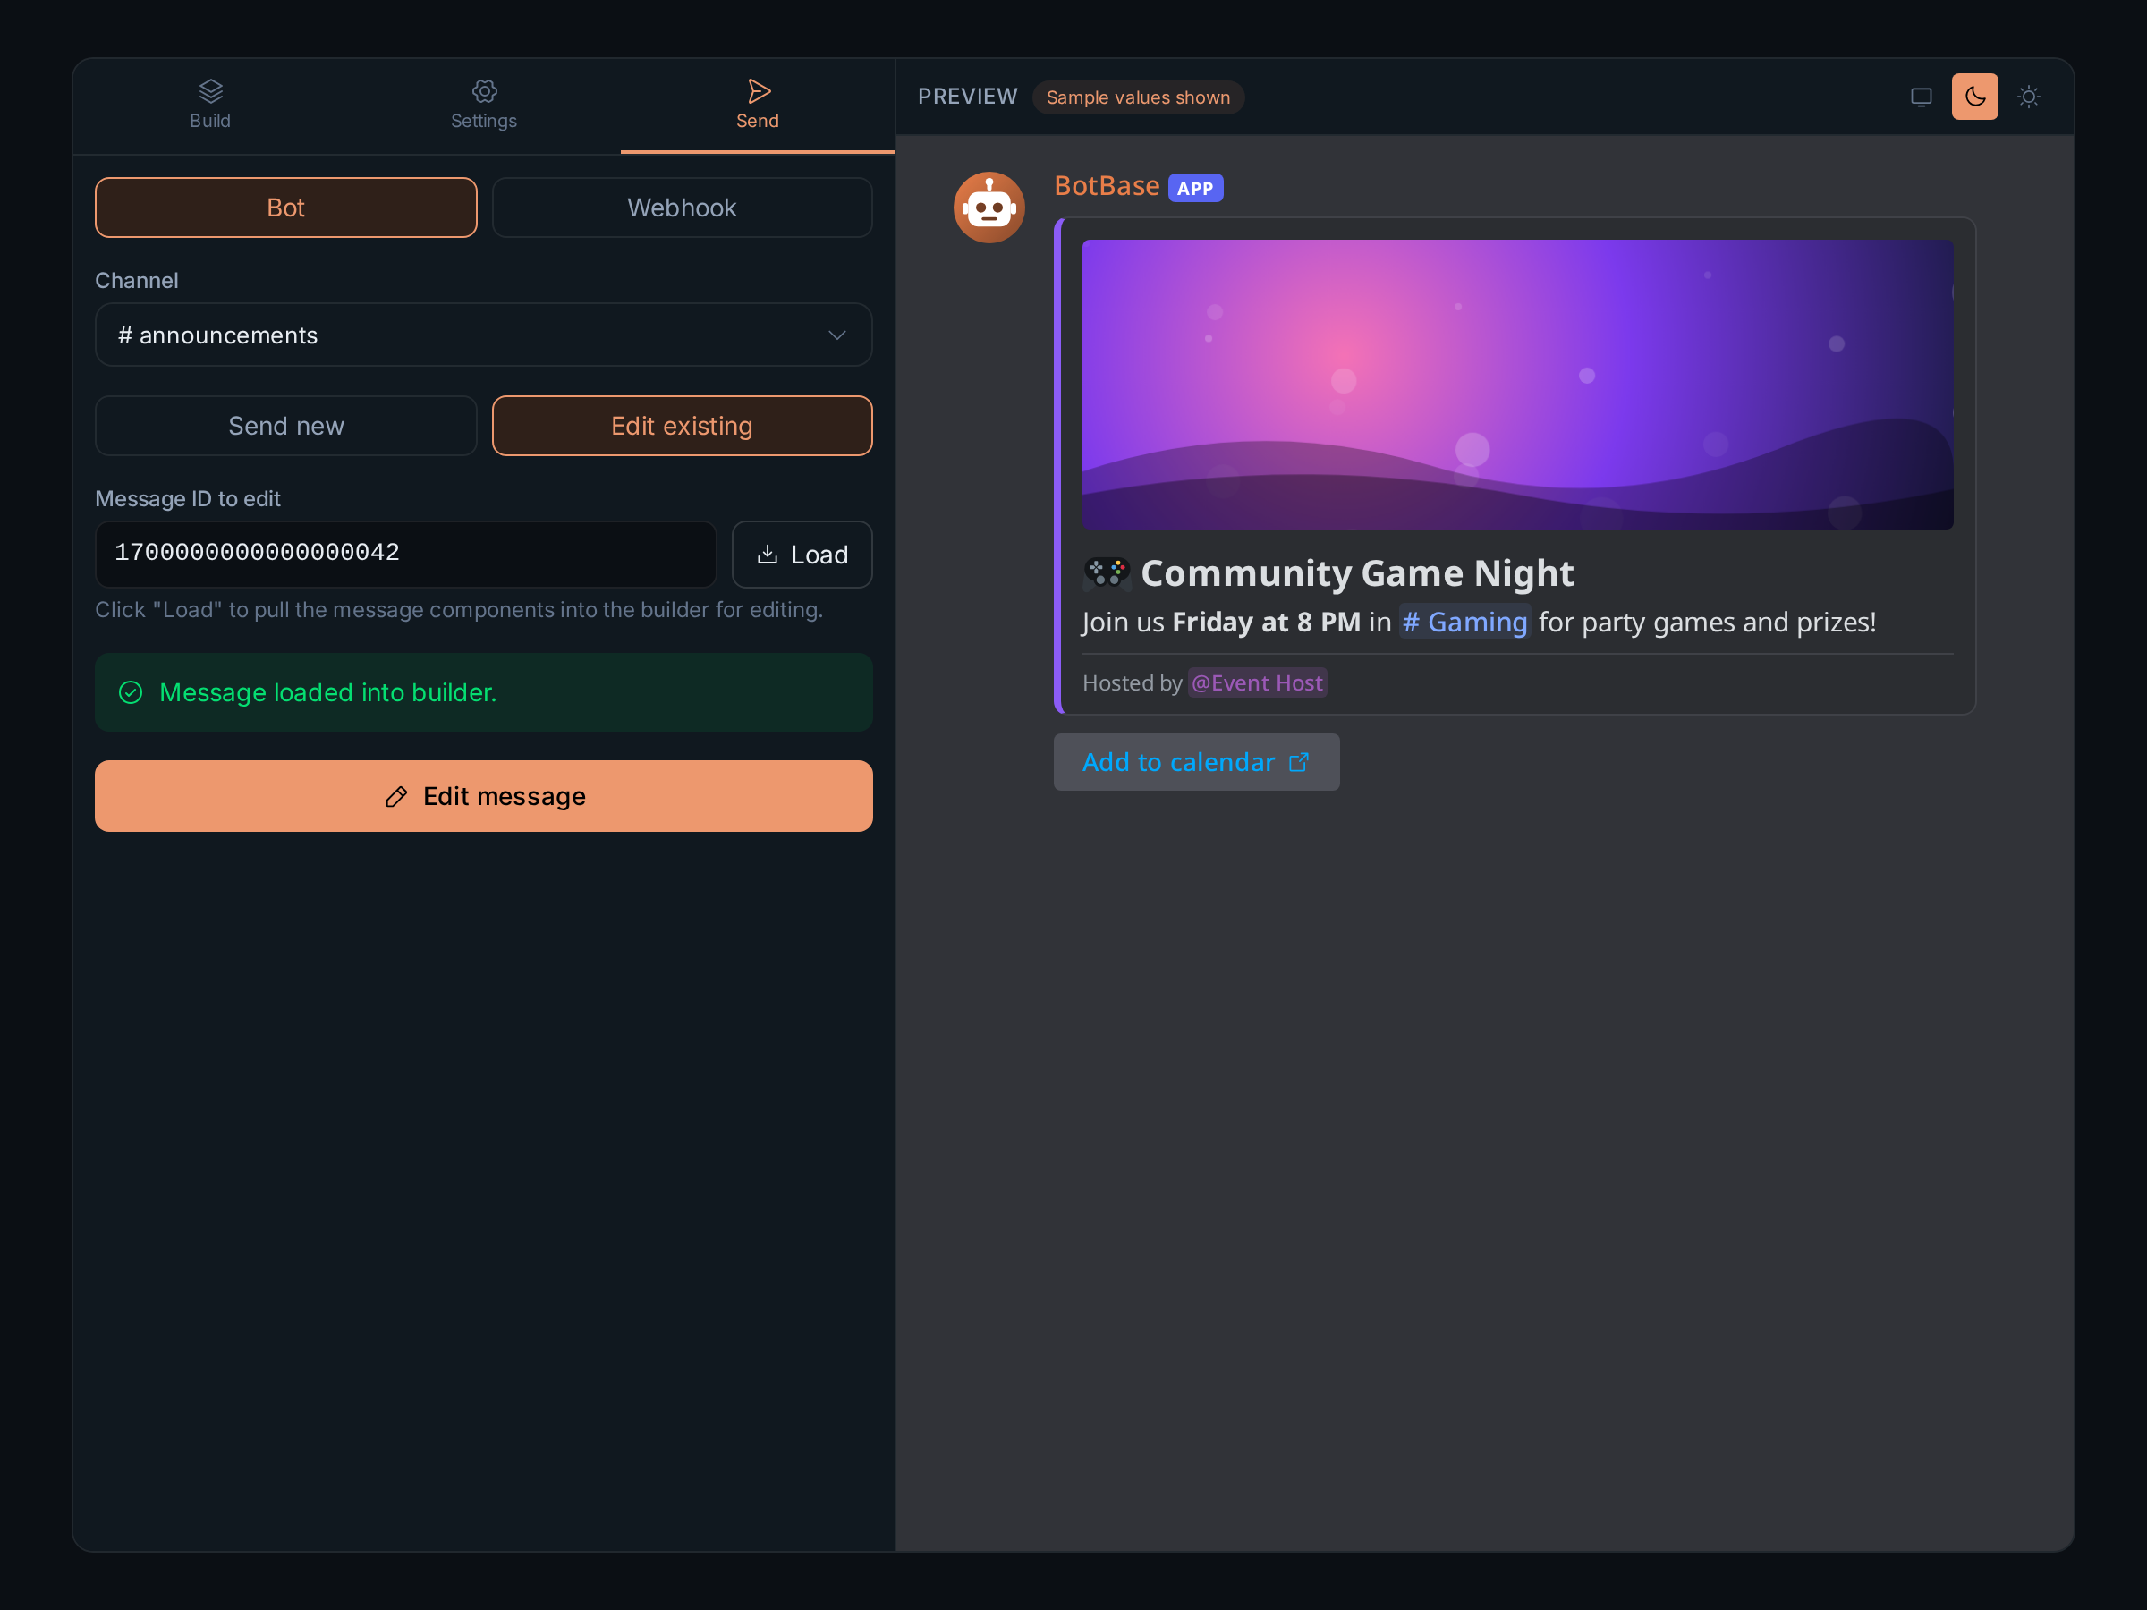Click the APP badge next to BotBase
This screenshot has height=1610, width=2147.
(x=1195, y=188)
